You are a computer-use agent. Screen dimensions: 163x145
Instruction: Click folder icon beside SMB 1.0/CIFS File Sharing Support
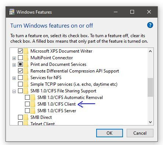(26, 91)
